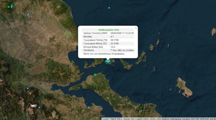216x120 pixels.
Task: Close the earthquake info popup
Action: click(136, 28)
